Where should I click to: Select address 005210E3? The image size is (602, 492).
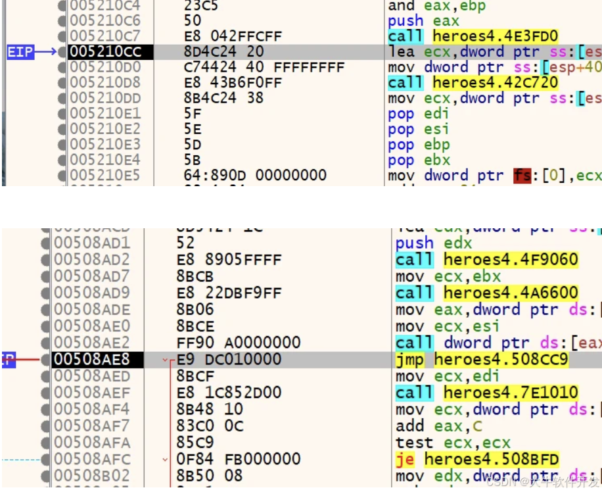click(105, 145)
